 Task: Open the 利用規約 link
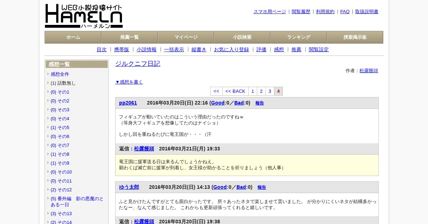pos(325,12)
